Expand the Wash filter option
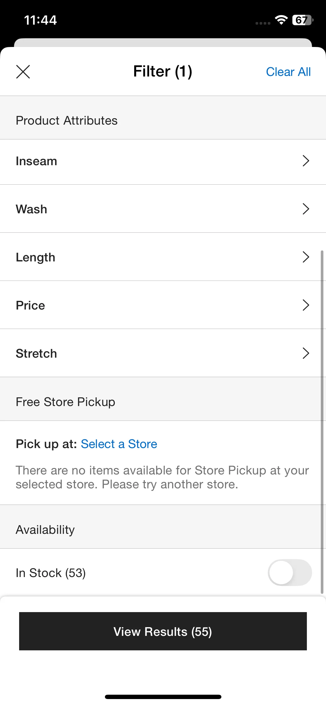The width and height of the screenshot is (326, 706). (x=163, y=209)
